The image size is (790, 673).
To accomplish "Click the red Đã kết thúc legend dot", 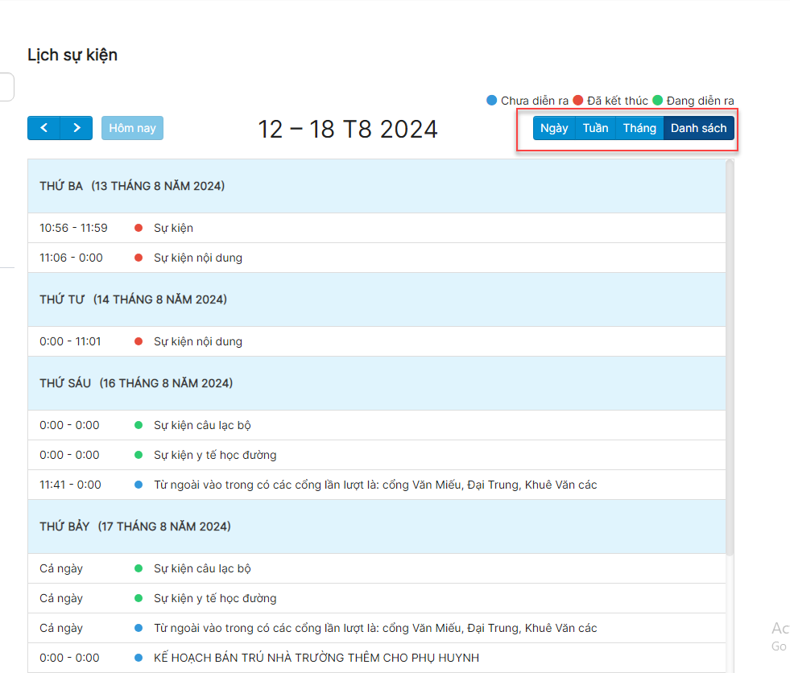I will point(578,101).
